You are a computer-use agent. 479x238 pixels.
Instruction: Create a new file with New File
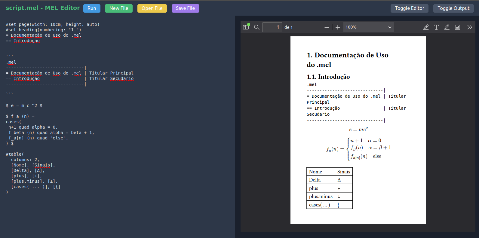click(x=119, y=8)
